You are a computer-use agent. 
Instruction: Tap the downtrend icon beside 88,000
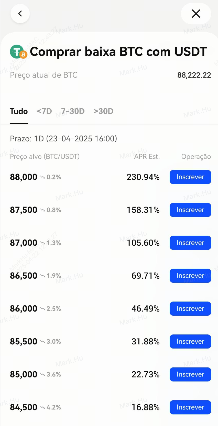coord(43,177)
